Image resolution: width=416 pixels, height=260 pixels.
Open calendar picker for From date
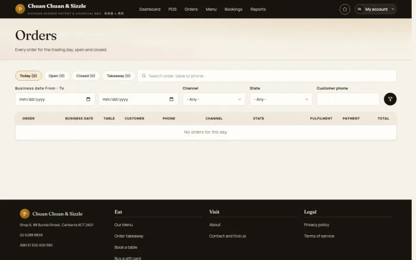click(88, 99)
